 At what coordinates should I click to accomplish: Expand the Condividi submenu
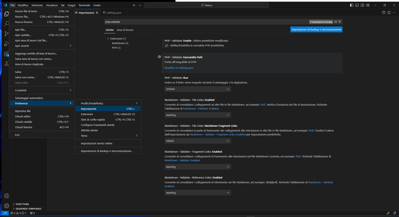tap(42, 90)
